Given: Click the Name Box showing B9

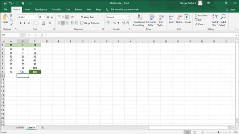Looking at the screenshot, I should click(x=9, y=35).
